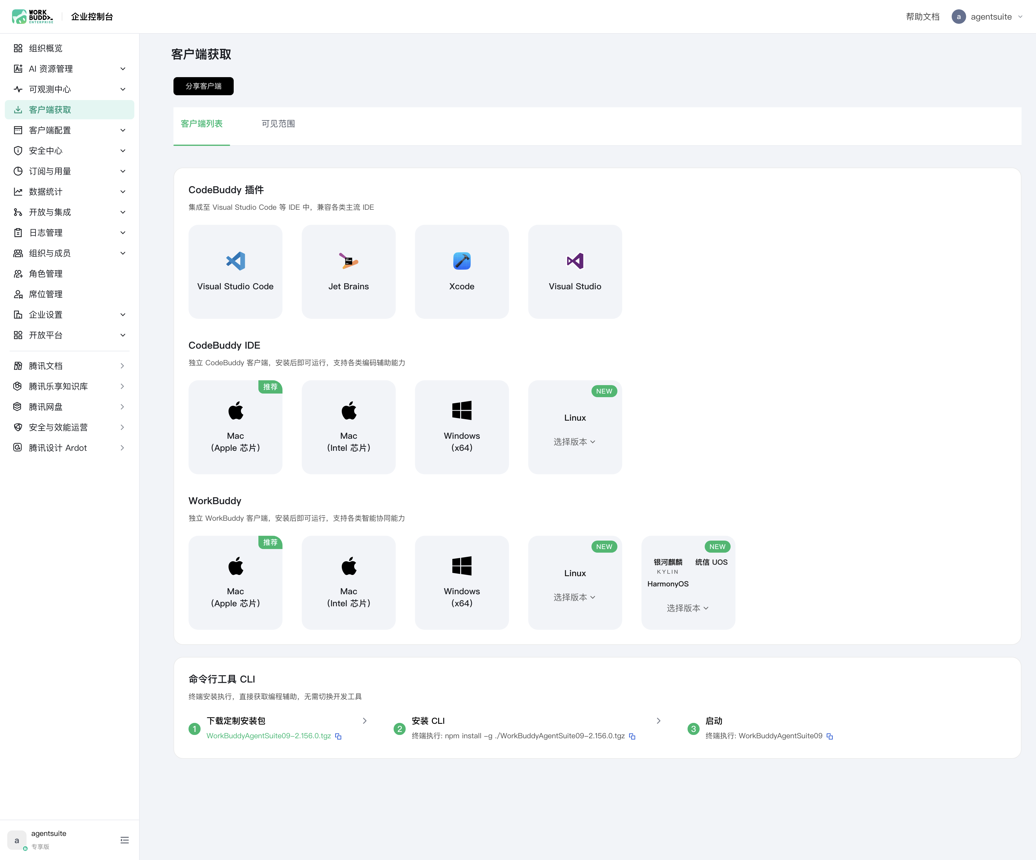Choose the Xcode plugin icon

coord(462,261)
